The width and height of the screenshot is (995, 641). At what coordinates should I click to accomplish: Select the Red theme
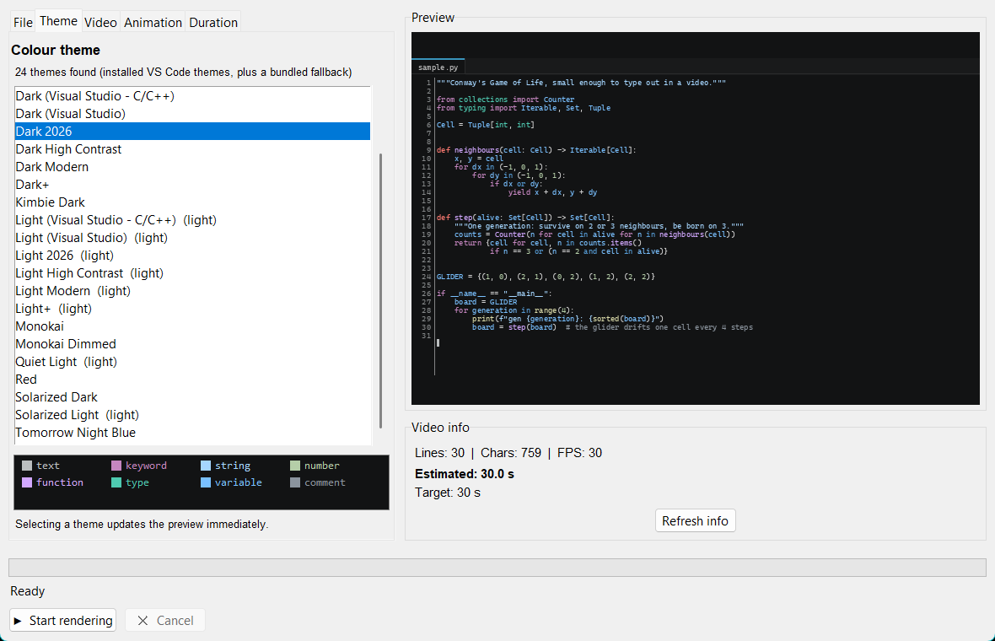click(x=192, y=380)
